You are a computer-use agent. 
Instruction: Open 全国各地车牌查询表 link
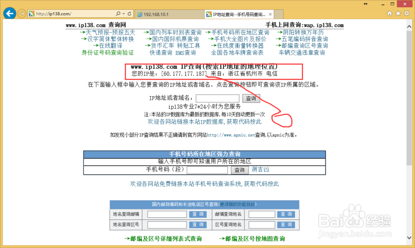[x=237, y=53]
